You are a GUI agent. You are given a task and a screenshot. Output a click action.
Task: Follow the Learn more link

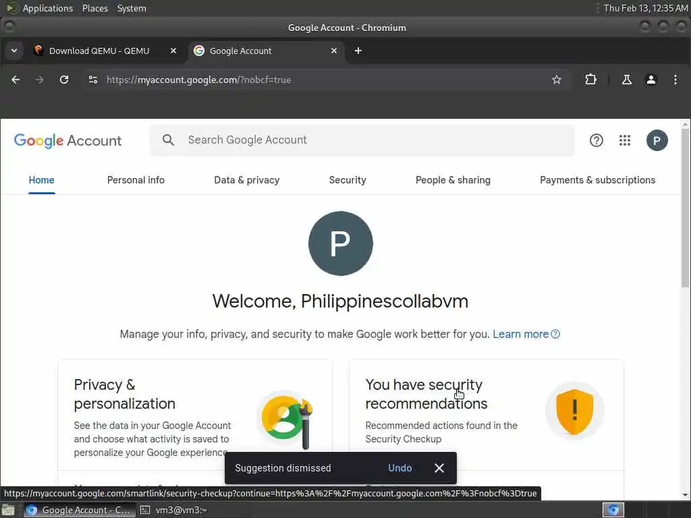click(x=526, y=335)
